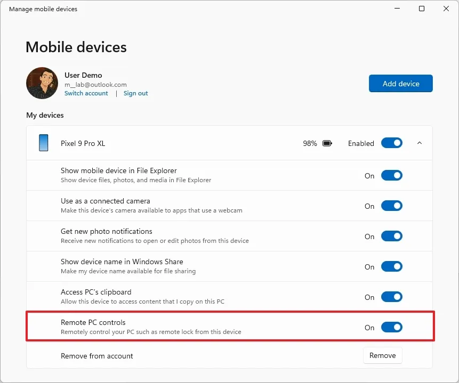Click the phone icon beside Pixel 9 Pro XL

43,143
